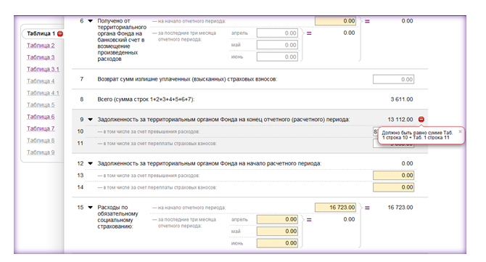
Task: Click the validation message Должно быть равно сумме
Action: 417,135
